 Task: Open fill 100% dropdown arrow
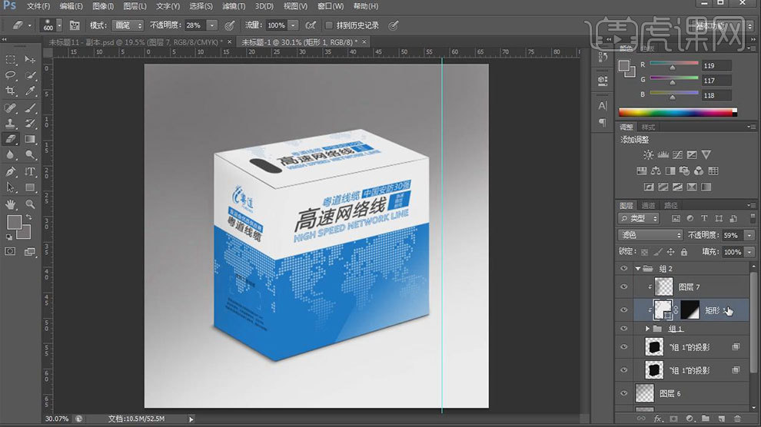[749, 252]
